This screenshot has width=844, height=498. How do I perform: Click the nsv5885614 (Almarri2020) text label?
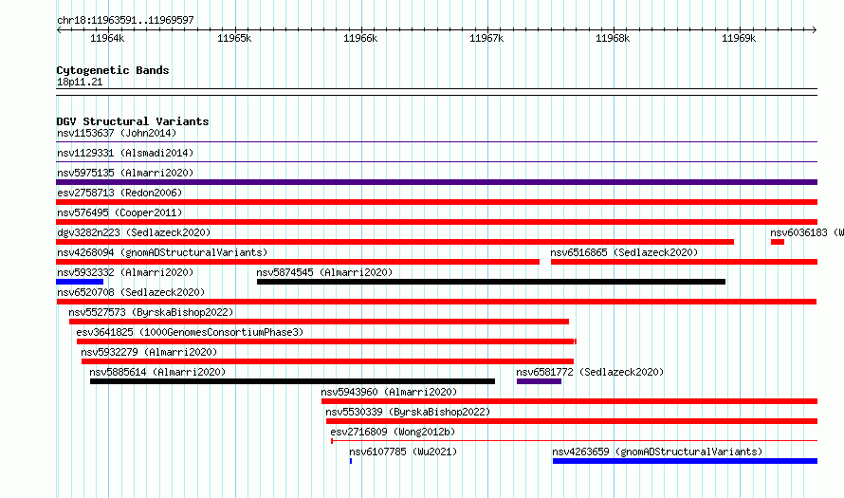point(157,372)
